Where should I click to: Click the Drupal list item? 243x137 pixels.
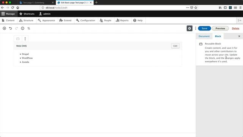coord(25,54)
